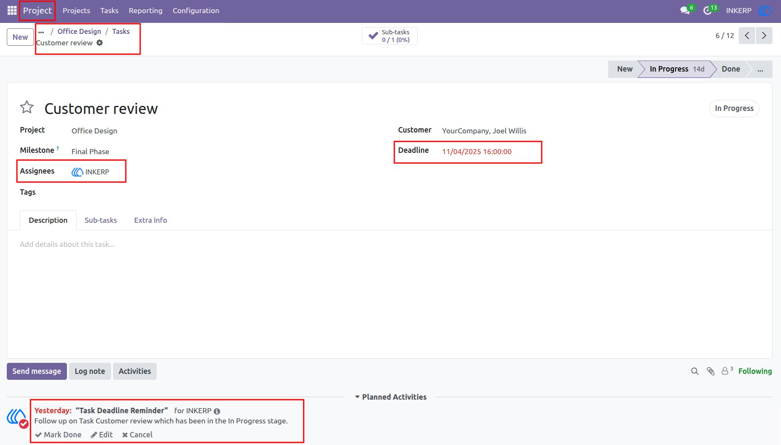781x445 pixels.
Task: Search messages with the magnifier icon
Action: (695, 371)
